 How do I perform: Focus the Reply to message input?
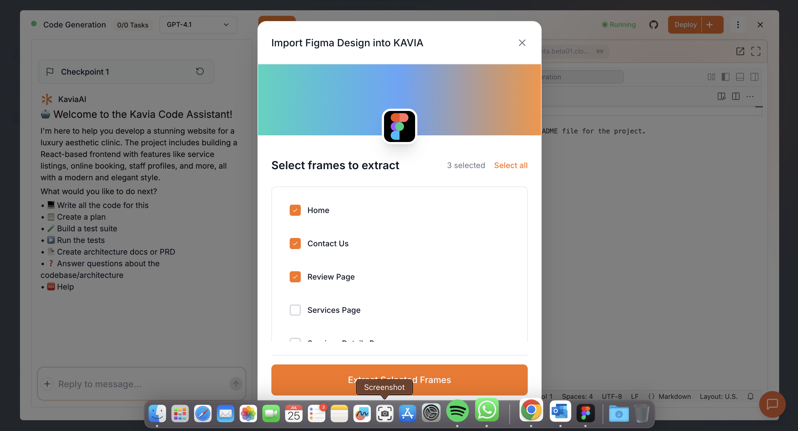point(141,384)
